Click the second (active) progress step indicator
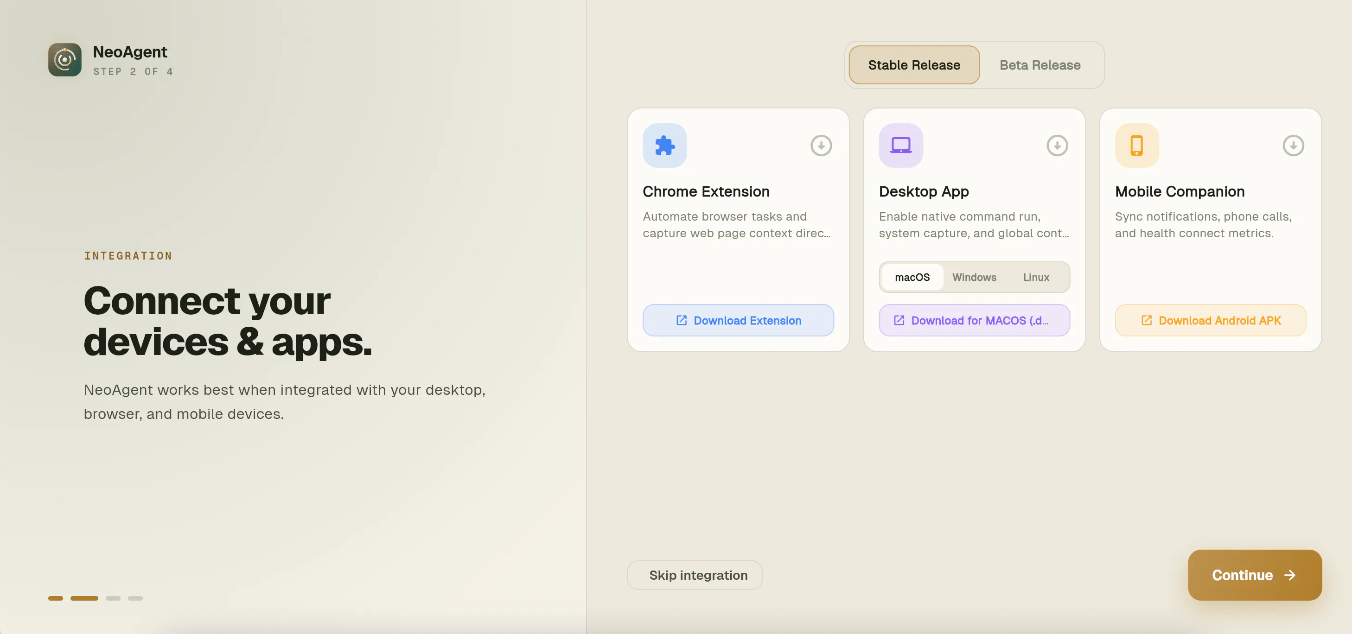1352x634 pixels. [84, 598]
